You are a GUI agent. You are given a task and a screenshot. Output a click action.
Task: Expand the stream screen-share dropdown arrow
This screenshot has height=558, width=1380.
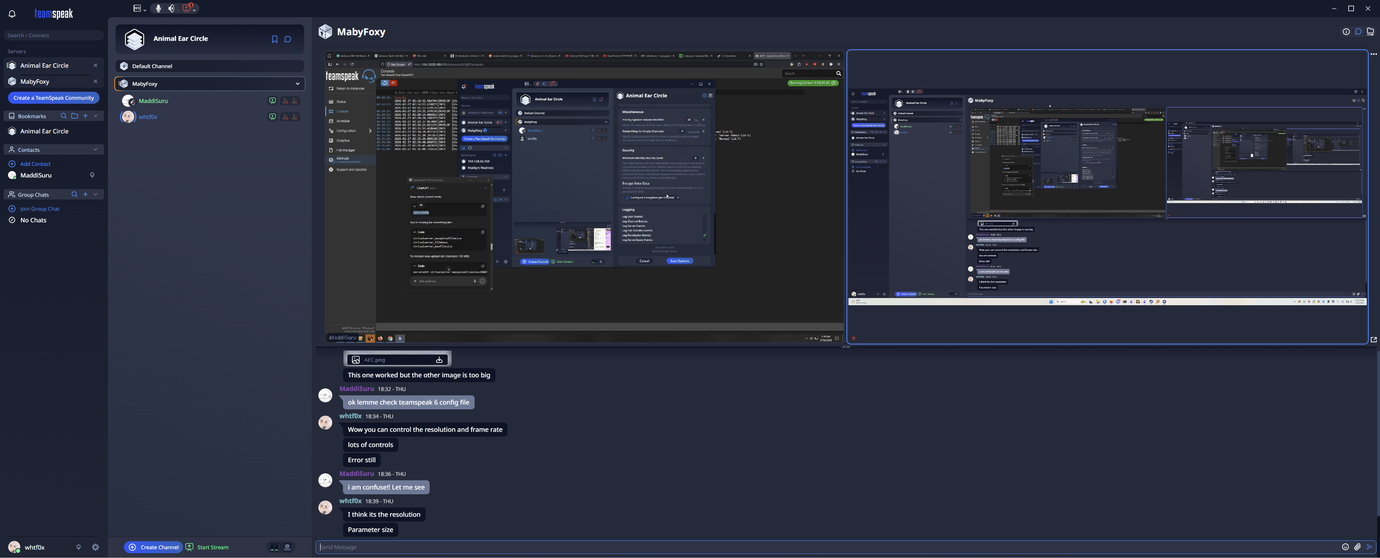point(195,10)
